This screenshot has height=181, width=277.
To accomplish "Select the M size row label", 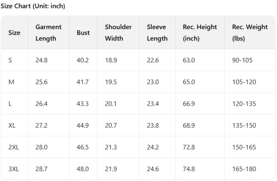I will 11,82.
